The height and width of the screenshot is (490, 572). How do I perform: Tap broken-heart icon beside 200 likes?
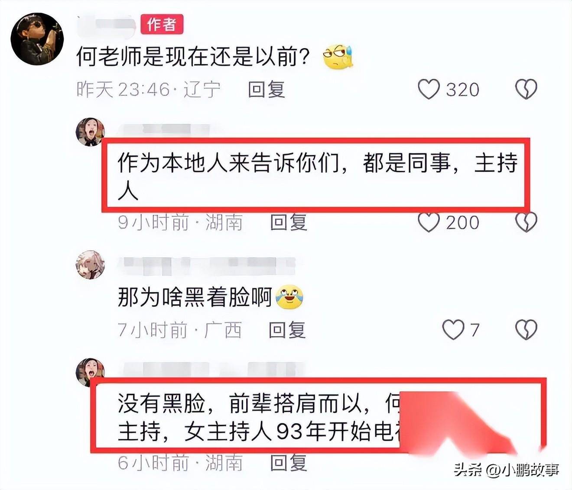click(526, 222)
